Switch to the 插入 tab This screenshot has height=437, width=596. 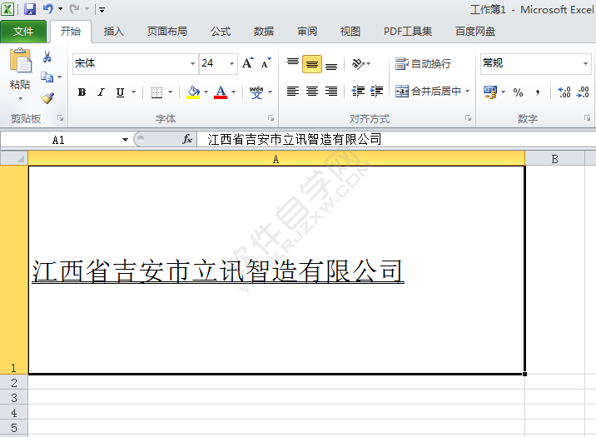tap(114, 32)
